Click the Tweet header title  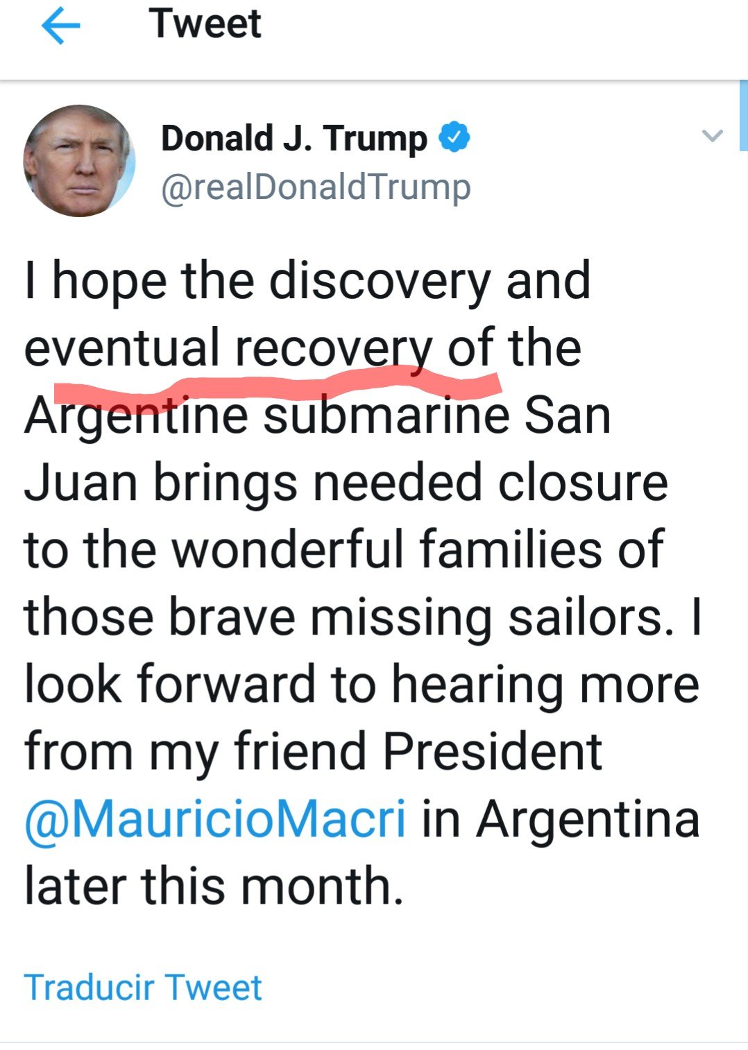point(205,24)
